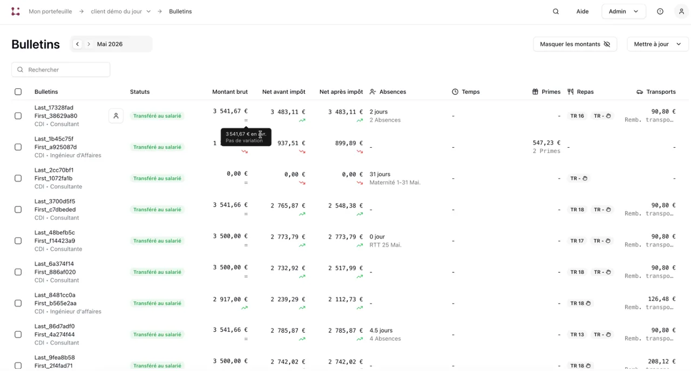Open the user profile avatar icon

pyautogui.click(x=681, y=11)
